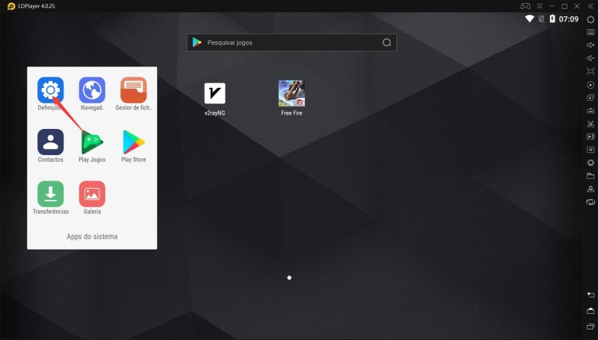Open the operation recorder play icon
Viewport: 598px width, 340px height.
coord(591,85)
